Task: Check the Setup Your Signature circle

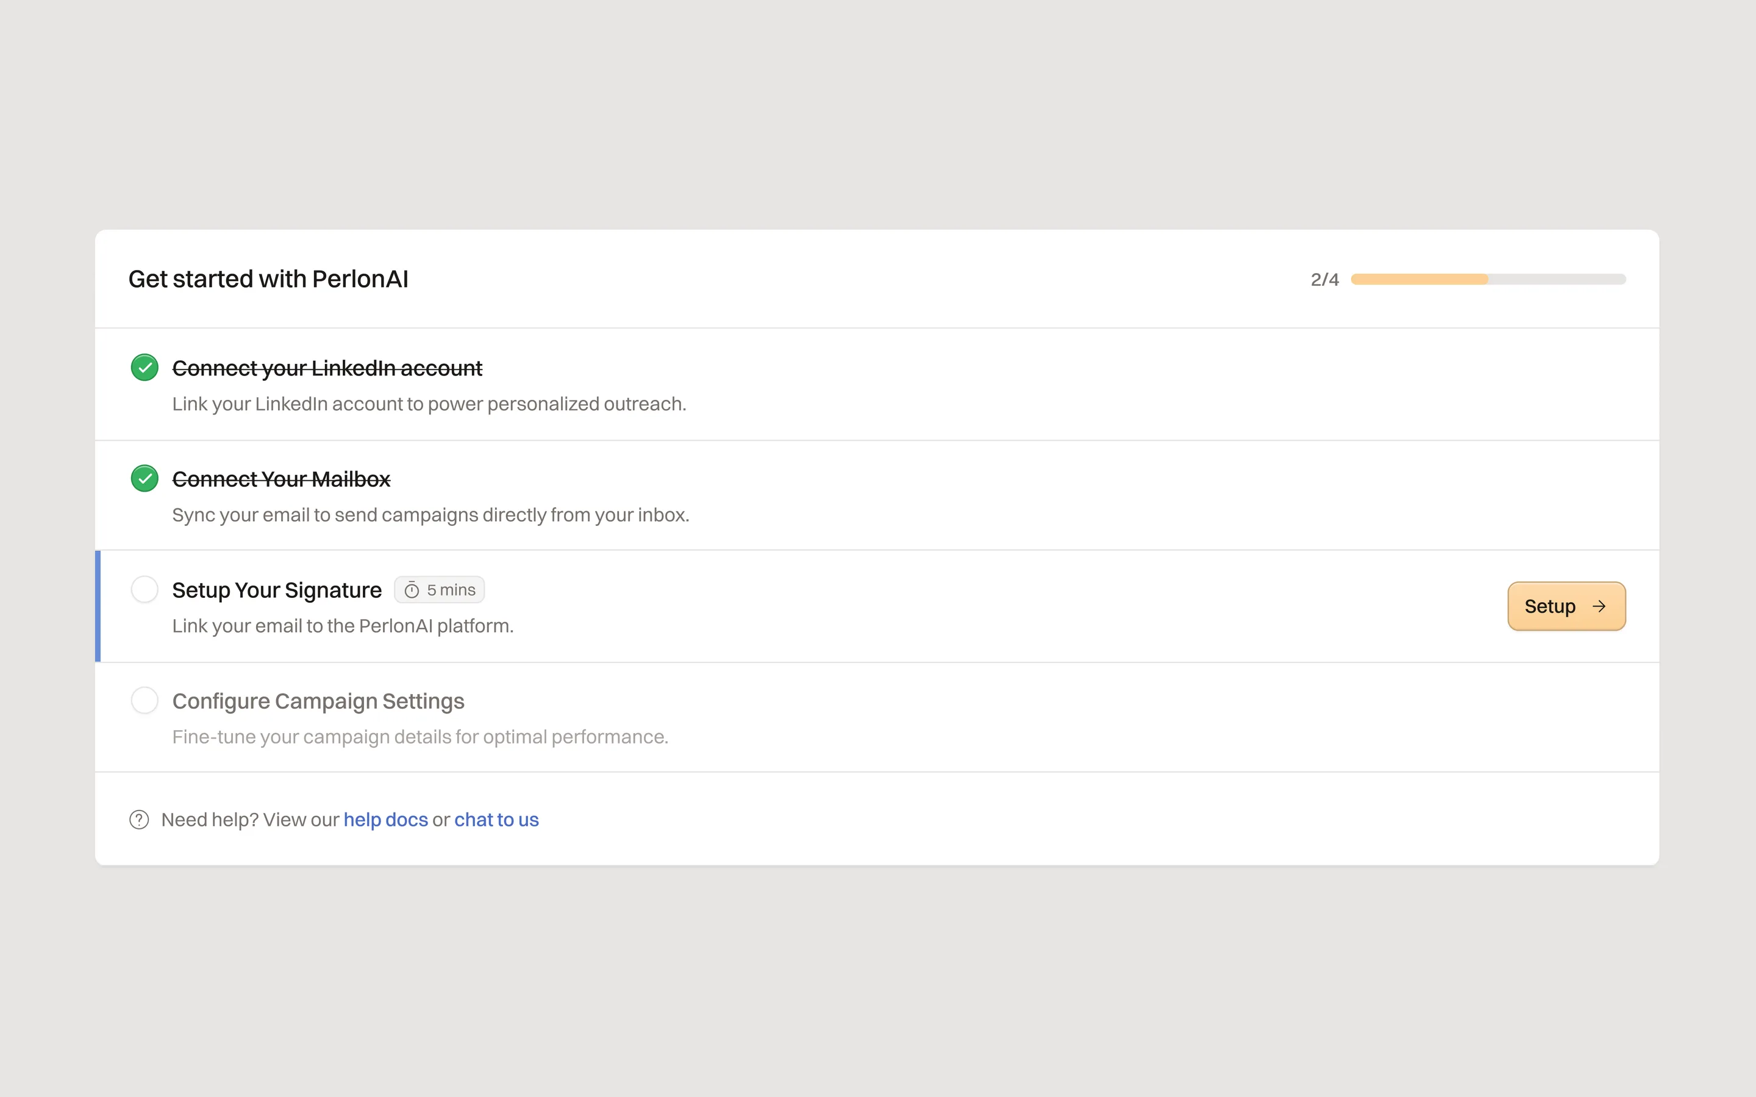Action: click(x=145, y=590)
